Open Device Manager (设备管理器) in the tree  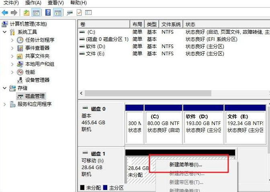[x=37, y=80]
